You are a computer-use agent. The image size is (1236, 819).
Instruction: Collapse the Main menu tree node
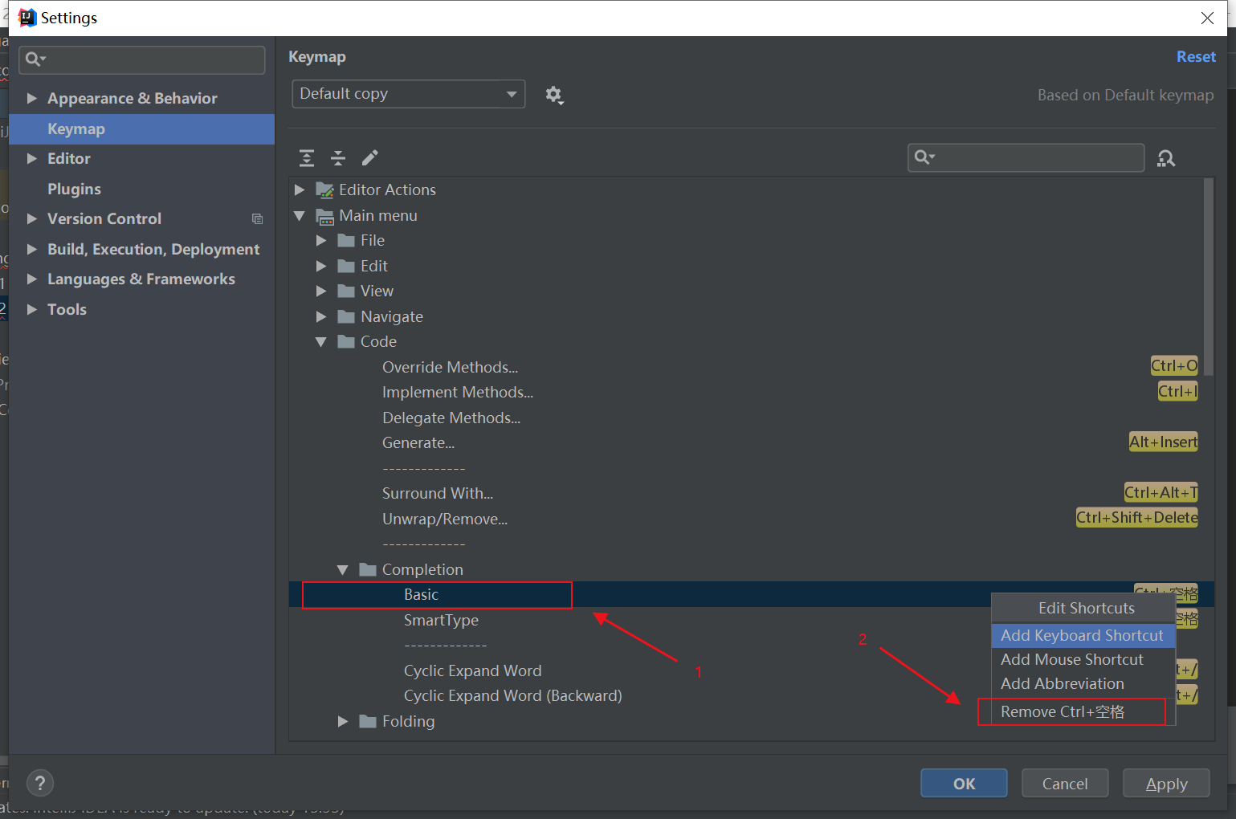pos(300,216)
